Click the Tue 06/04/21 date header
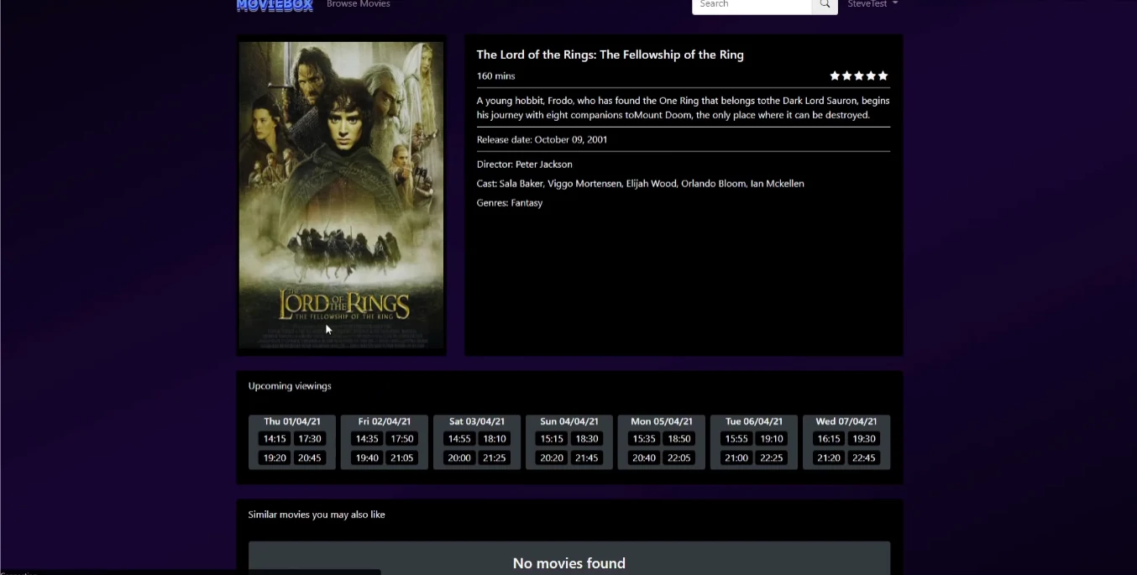The width and height of the screenshot is (1137, 575). click(754, 421)
